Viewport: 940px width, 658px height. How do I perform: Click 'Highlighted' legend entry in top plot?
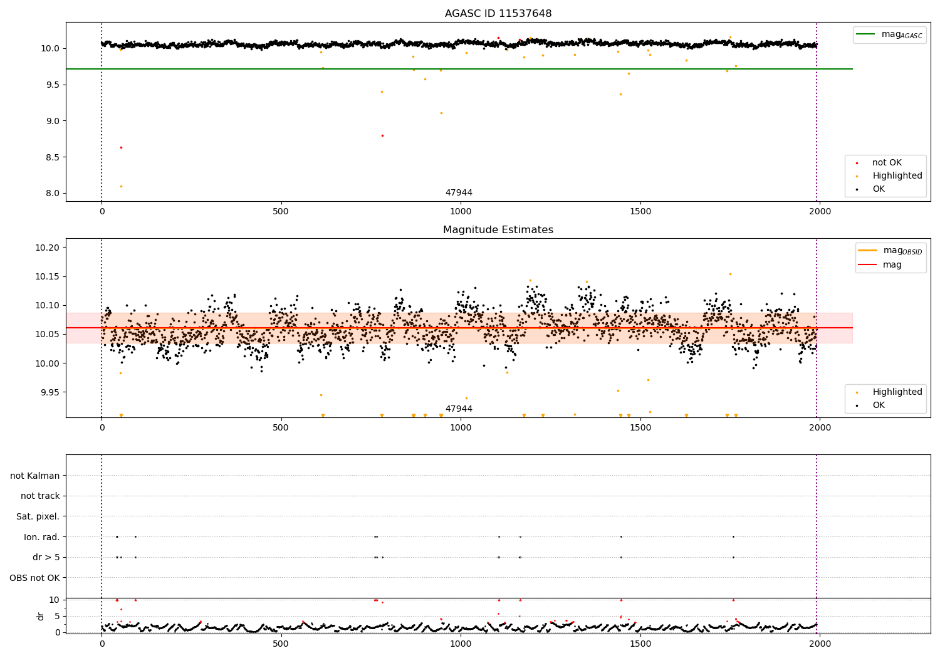tap(889, 176)
